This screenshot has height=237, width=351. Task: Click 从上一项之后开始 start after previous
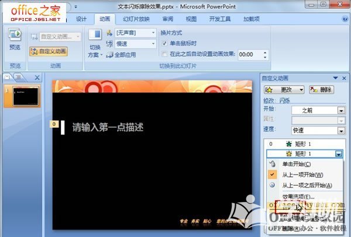coord(307,185)
